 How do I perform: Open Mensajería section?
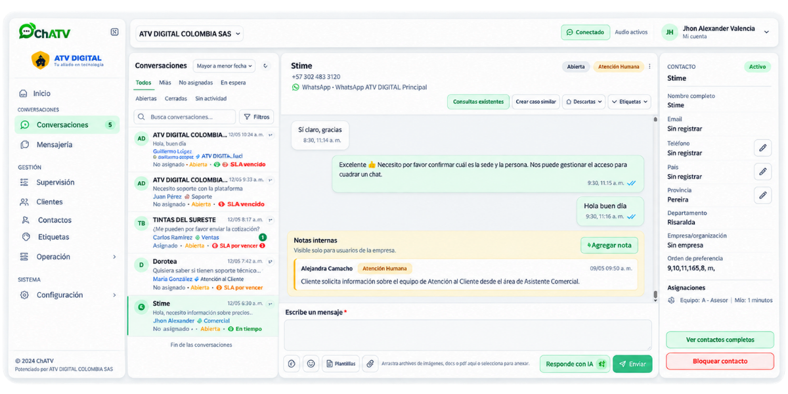[x=55, y=144]
